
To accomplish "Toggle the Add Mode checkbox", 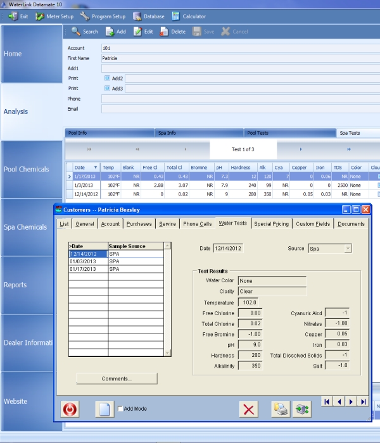I will (x=120, y=409).
